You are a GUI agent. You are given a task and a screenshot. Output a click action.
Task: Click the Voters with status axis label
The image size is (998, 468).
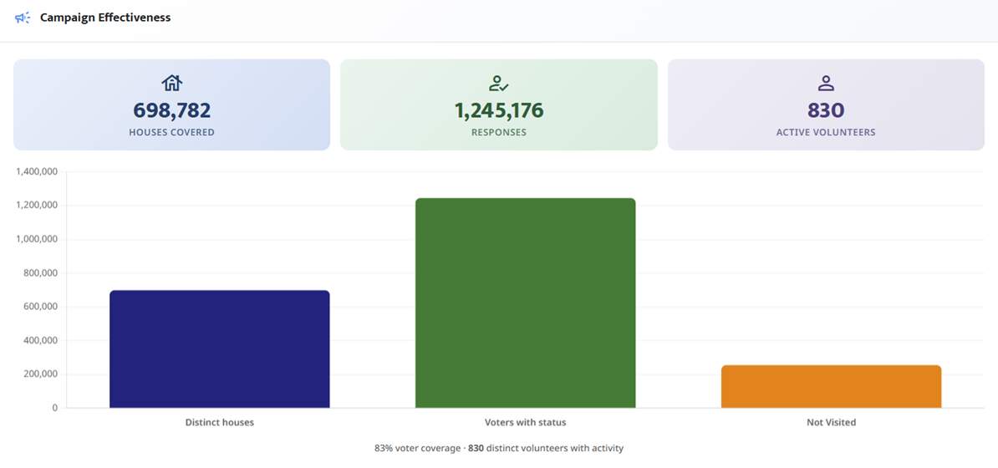pyautogui.click(x=525, y=422)
